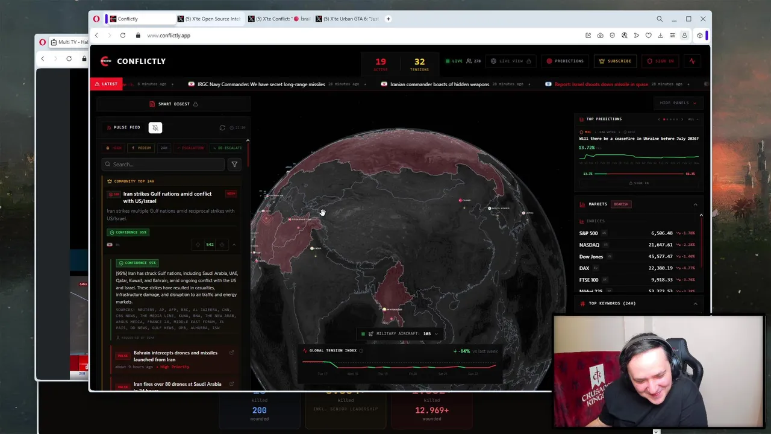The height and width of the screenshot is (434, 771).
Task: Upvote the Iran strikes Gulf nations story
Action: coord(198,245)
